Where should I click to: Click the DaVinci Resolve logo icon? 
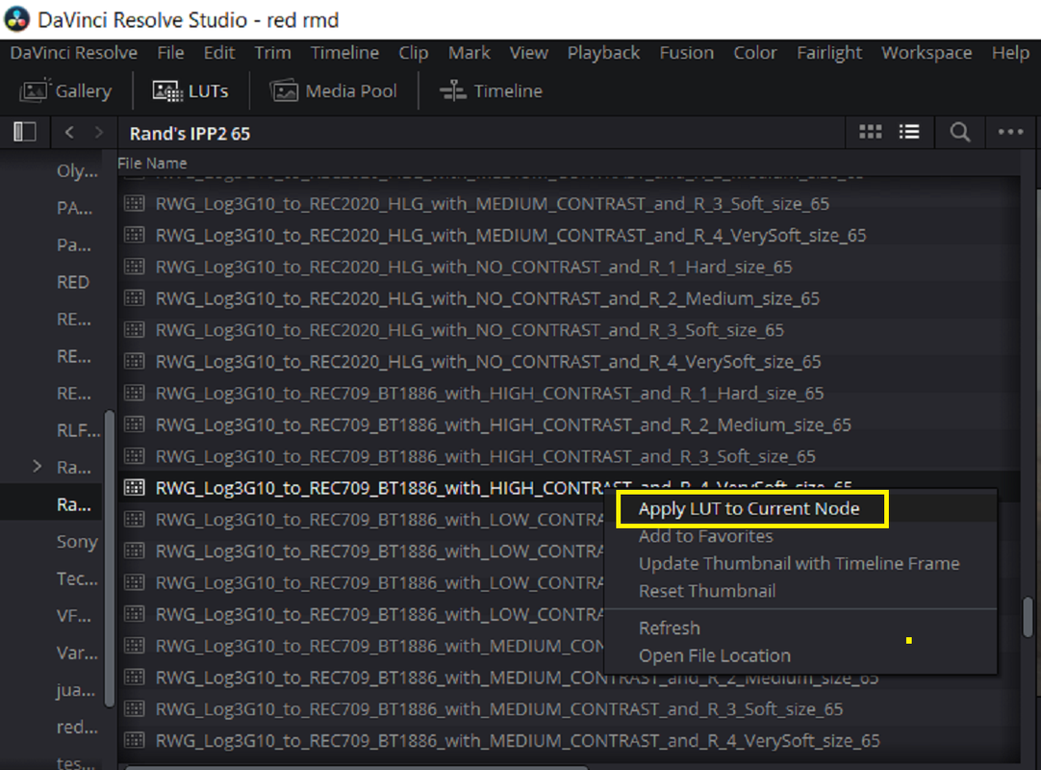16,19
